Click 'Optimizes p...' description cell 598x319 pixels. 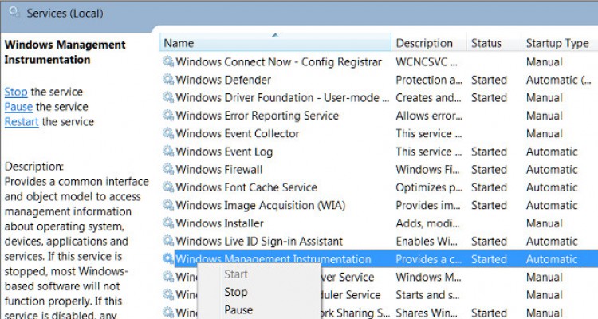pyautogui.click(x=429, y=187)
